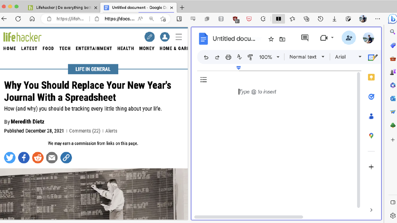Open the 100% zoom dropdown

tap(269, 57)
